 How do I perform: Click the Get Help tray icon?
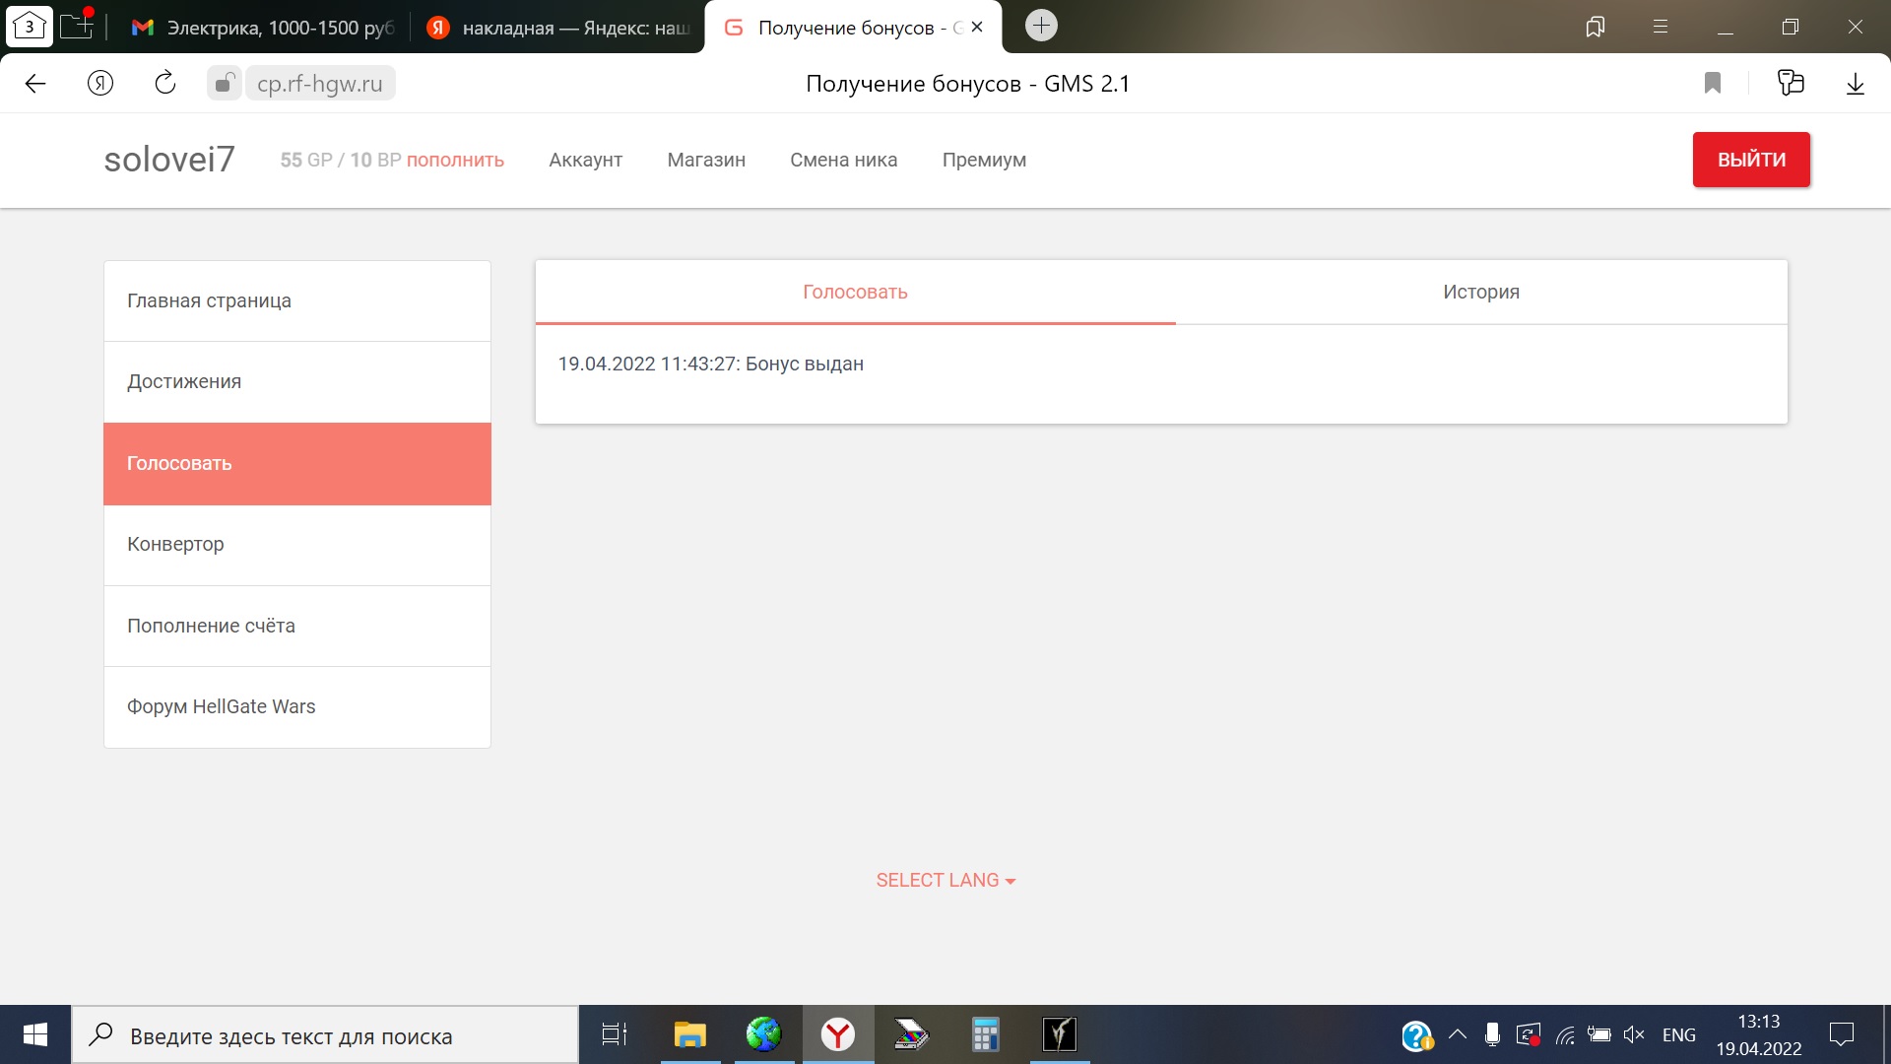(x=1417, y=1035)
